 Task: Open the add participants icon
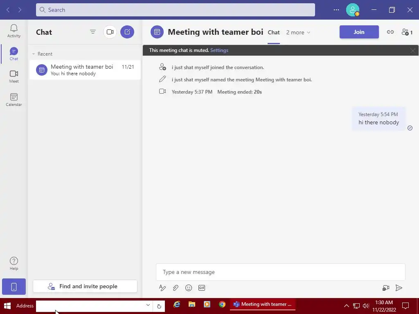point(407,32)
